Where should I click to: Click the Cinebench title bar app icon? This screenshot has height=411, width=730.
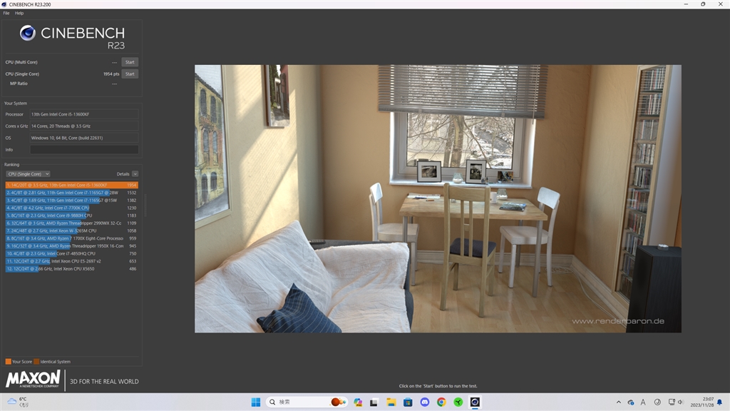tap(4, 4)
